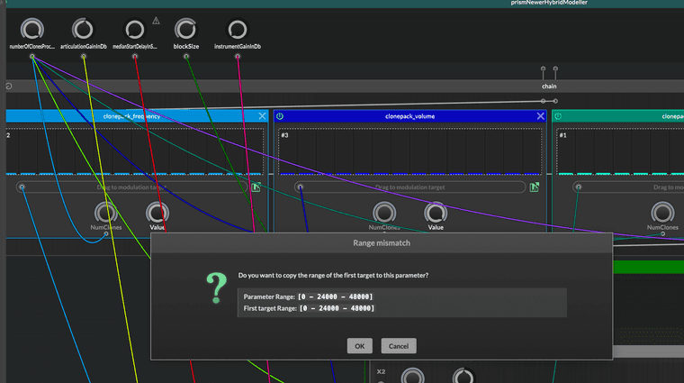Click the clonepack_frequency modulation target drag field

coord(131,187)
